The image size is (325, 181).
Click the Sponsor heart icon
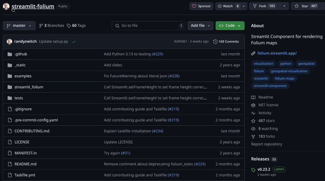click(194, 6)
